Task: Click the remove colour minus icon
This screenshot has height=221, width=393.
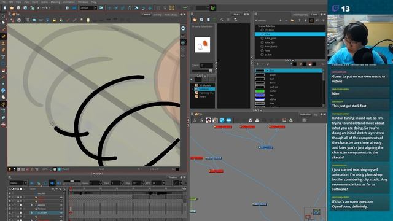Action: pos(262,64)
